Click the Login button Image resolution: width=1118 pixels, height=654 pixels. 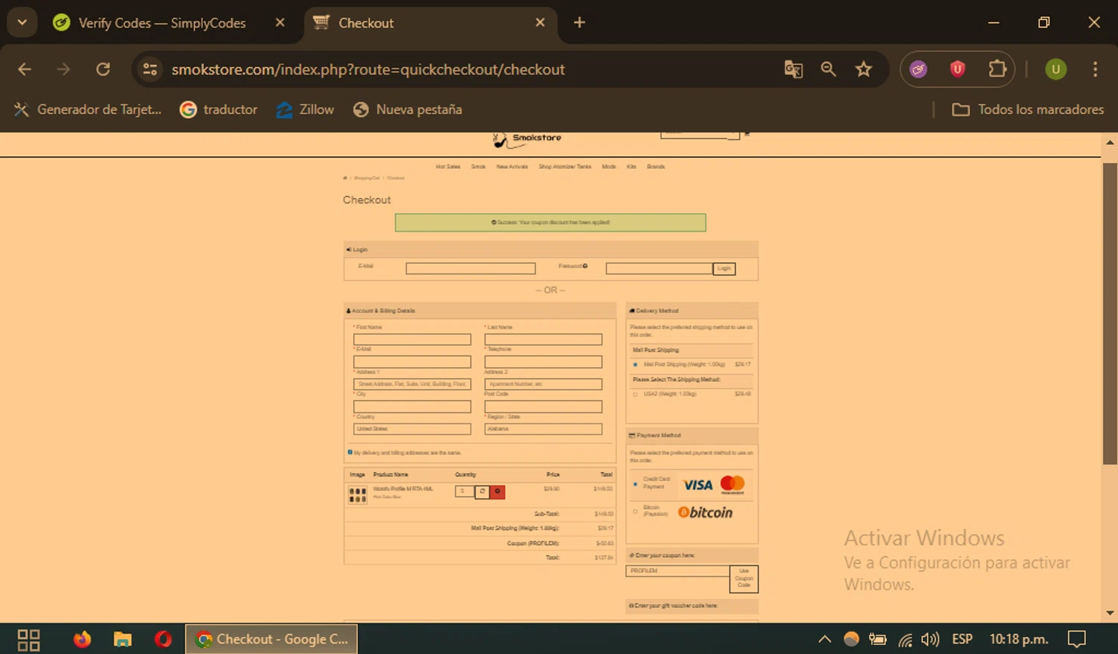coord(724,269)
